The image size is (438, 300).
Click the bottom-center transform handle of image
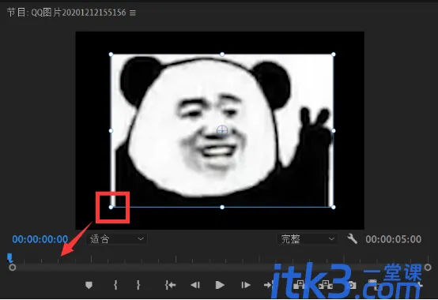[222, 207]
